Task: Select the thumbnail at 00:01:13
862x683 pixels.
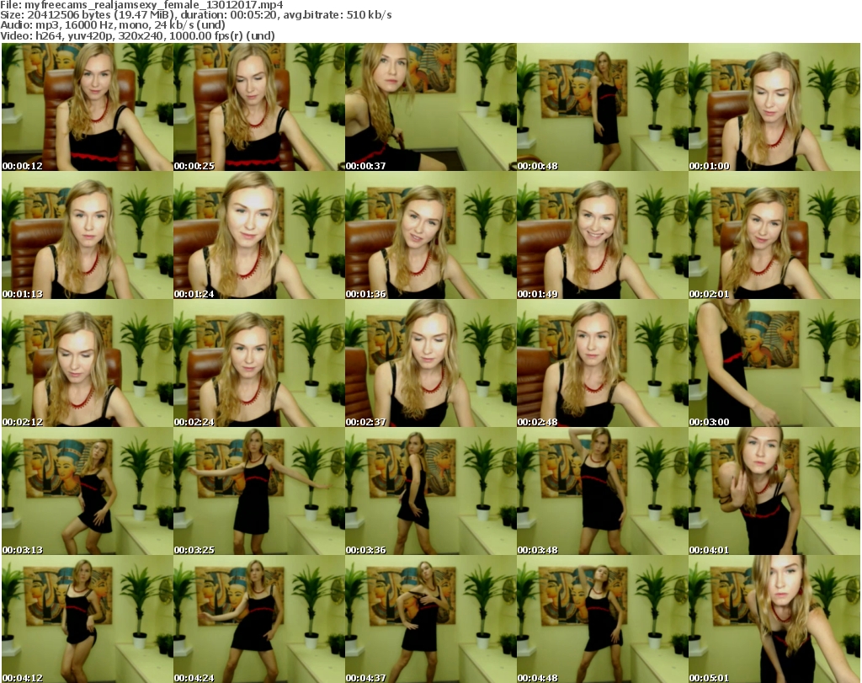Action: [88, 235]
